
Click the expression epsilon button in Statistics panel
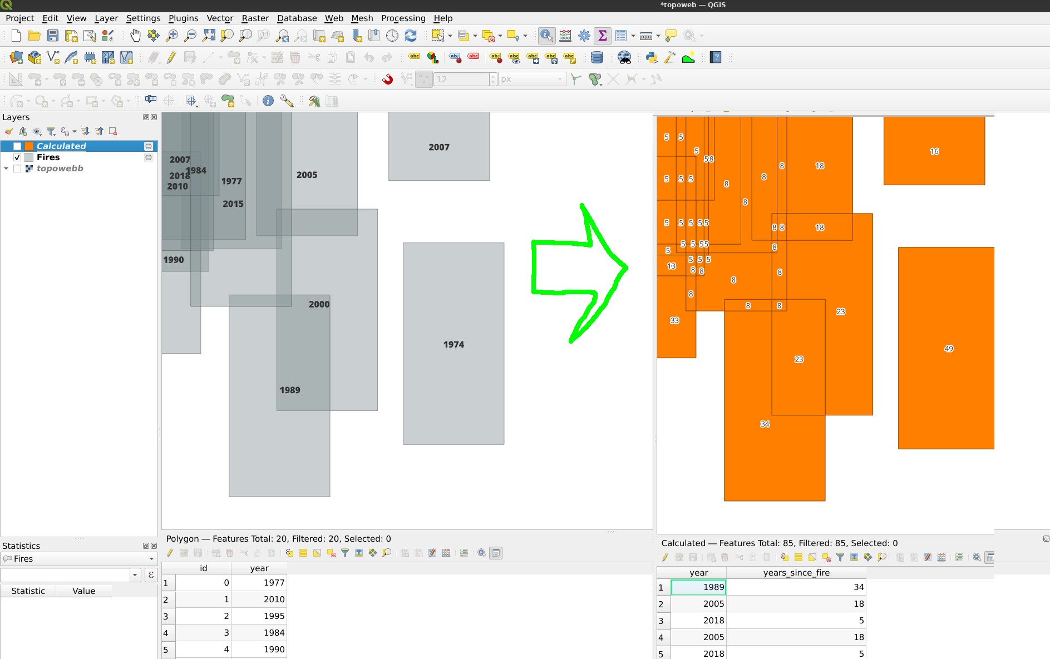(151, 575)
